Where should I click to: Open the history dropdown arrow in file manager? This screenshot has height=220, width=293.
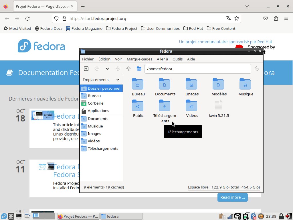[x=107, y=69]
